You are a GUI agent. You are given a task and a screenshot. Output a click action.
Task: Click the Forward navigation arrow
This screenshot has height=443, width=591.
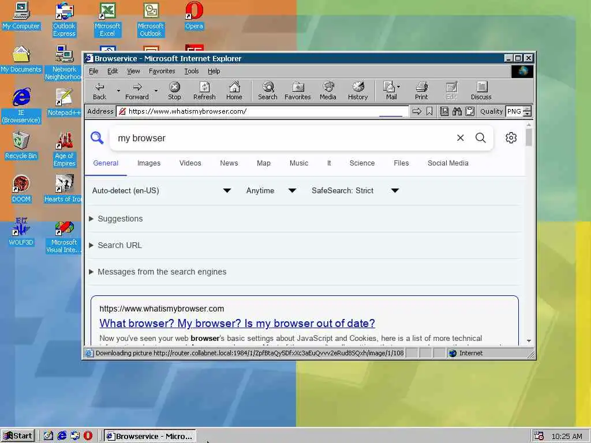pos(137,91)
